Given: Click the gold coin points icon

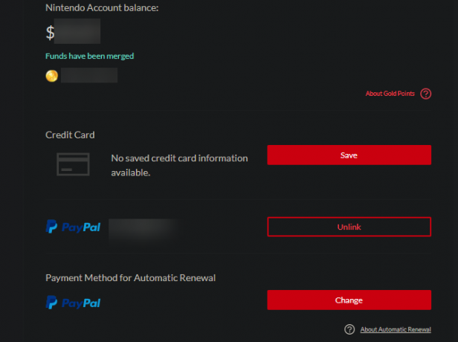Looking at the screenshot, I should 52,76.
